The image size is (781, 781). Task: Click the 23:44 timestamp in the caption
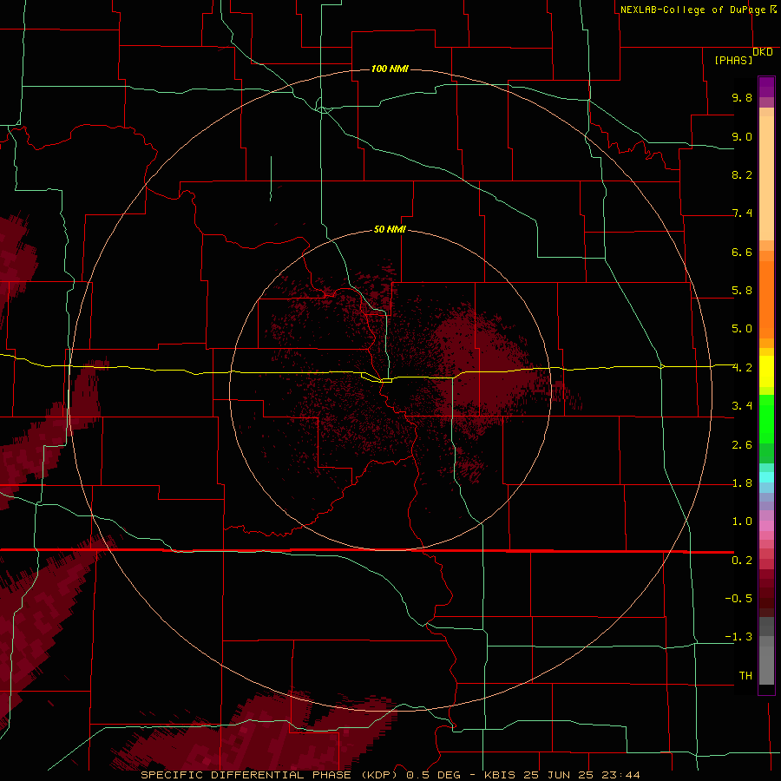click(622, 775)
